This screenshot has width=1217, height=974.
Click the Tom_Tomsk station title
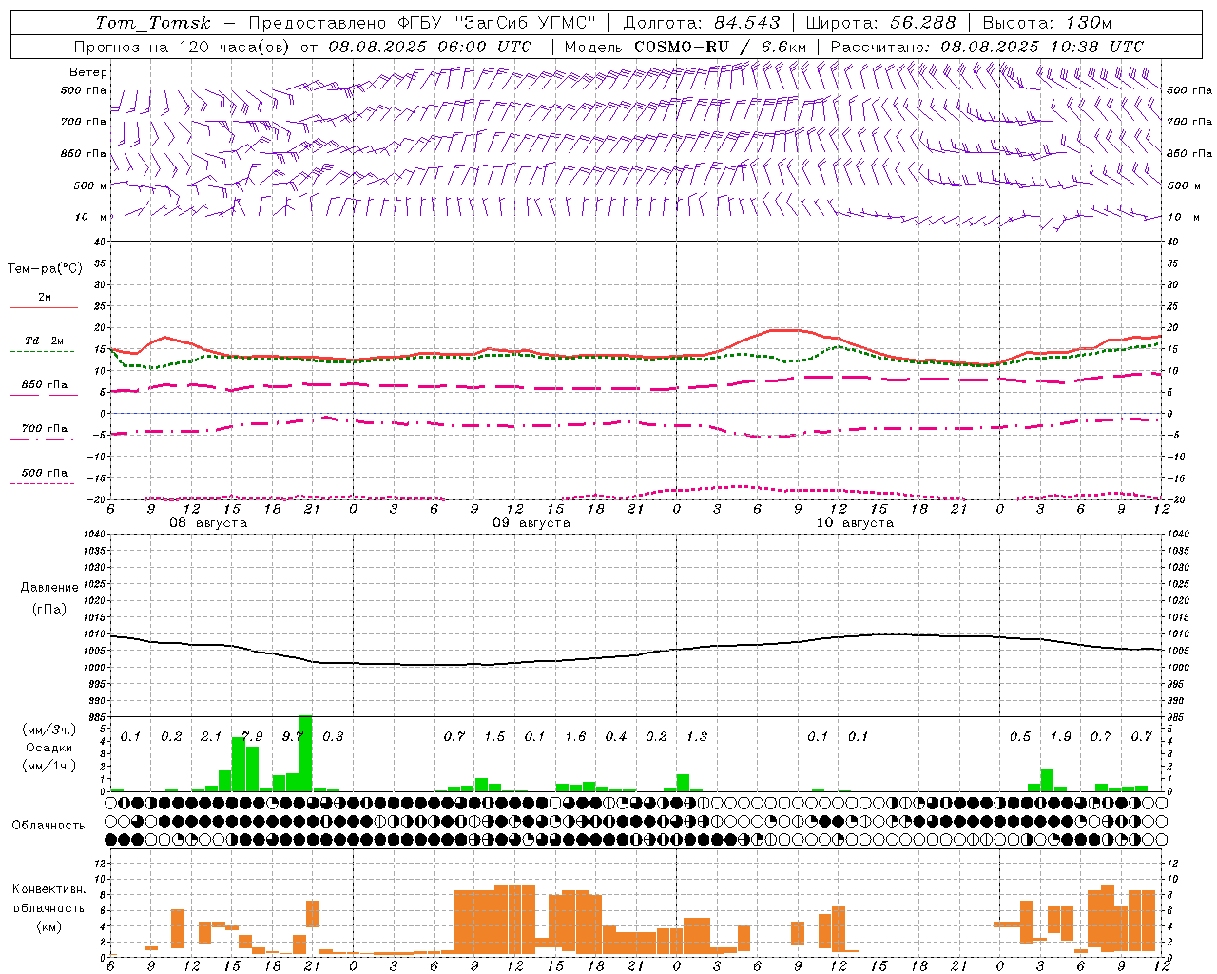click(153, 23)
